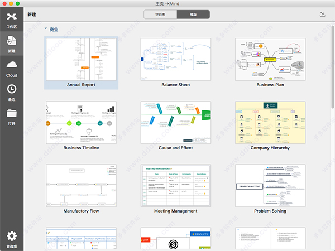The width and height of the screenshot is (335, 251).
Task: Select the Manufactory Flow template thumbnail
Action: tap(81, 186)
